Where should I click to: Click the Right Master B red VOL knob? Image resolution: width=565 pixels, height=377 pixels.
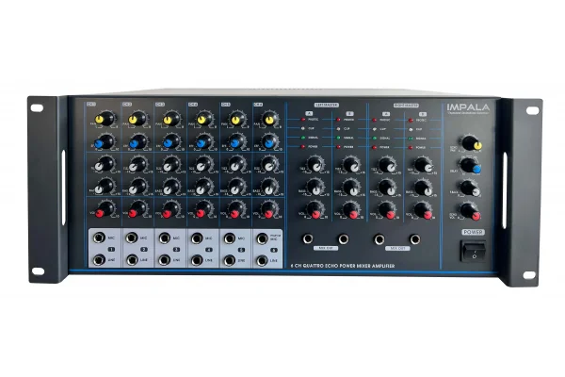point(424,212)
